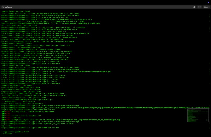Click commit "chore: scaffold Vite + TanStack Start"

(31, 62)
